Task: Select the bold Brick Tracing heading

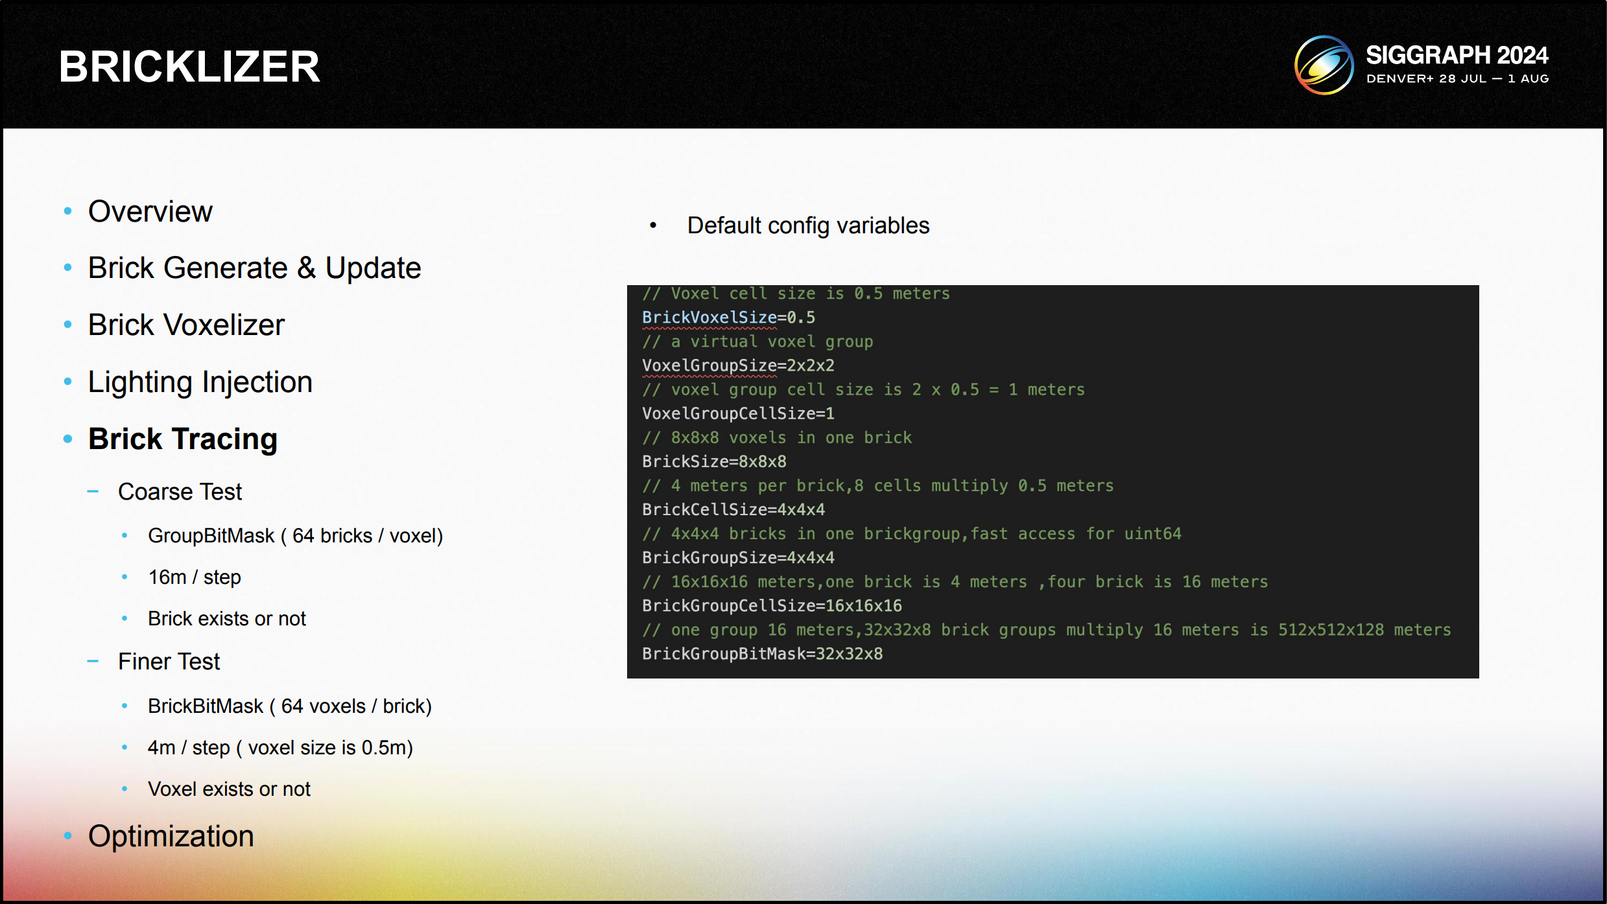Action: coord(183,439)
